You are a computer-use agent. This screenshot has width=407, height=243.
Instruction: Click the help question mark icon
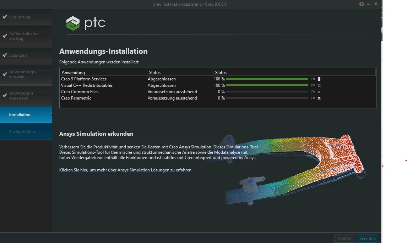point(361,4)
